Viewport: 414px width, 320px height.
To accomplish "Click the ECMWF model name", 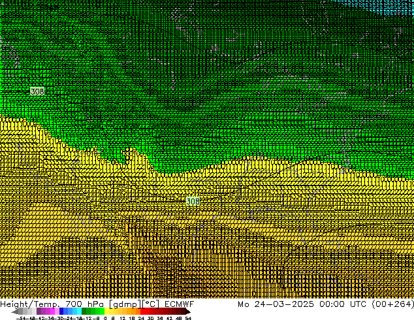I will coord(180,304).
